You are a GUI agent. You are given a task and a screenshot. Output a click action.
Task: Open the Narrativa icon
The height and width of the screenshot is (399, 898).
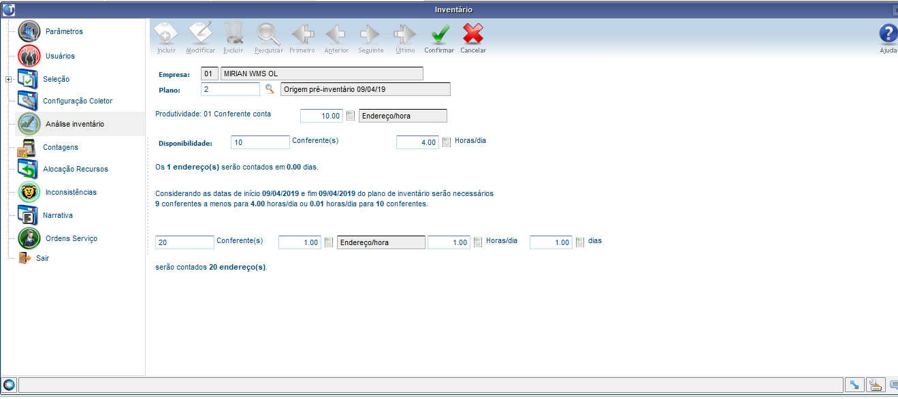coord(28,215)
